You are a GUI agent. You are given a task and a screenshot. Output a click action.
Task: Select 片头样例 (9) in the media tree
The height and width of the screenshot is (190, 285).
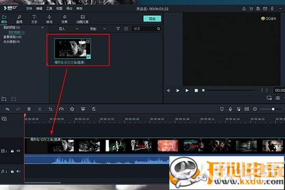coord(12,42)
